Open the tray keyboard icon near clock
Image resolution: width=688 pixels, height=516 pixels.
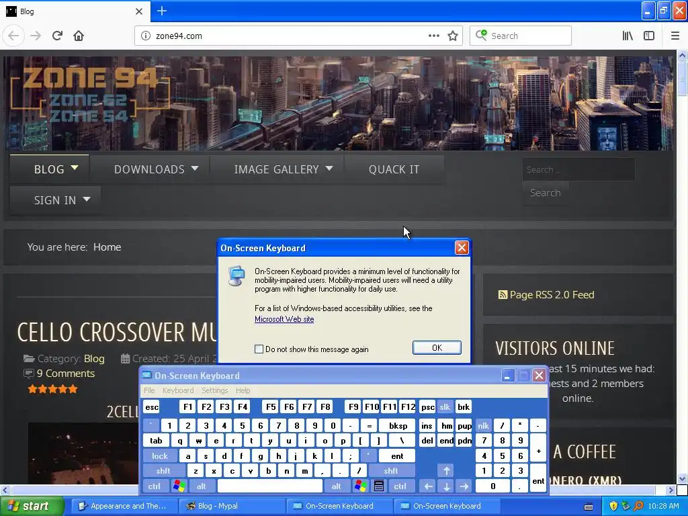click(589, 507)
